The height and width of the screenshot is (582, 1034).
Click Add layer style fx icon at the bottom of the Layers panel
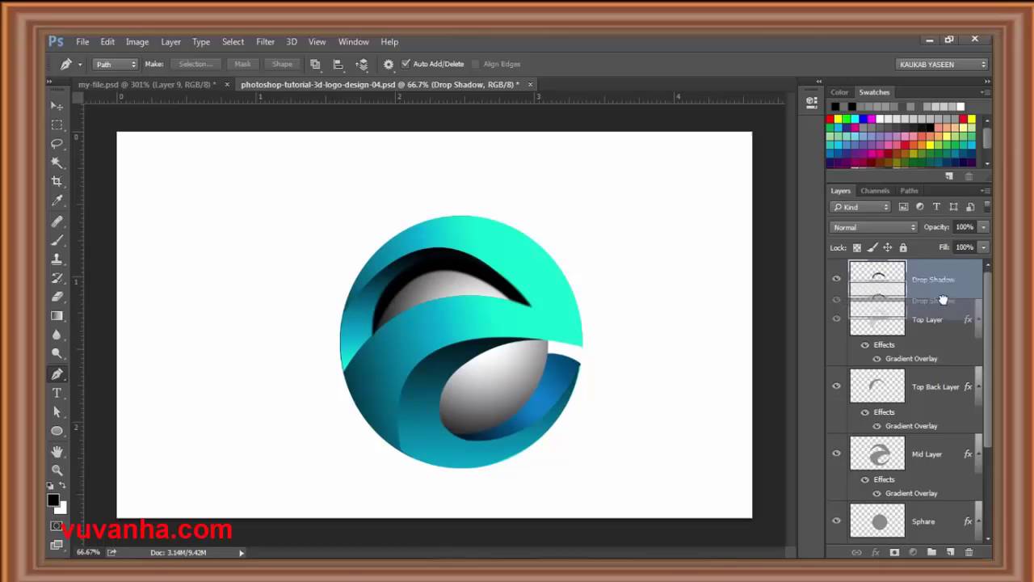pyautogui.click(x=875, y=552)
